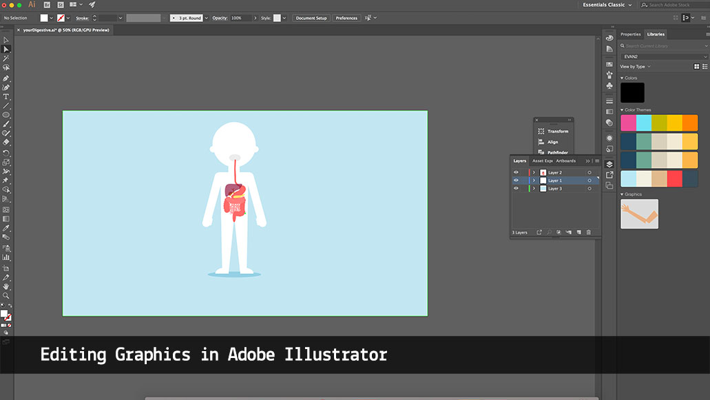
Task: Switch to the Properties panel tab
Action: click(630, 34)
